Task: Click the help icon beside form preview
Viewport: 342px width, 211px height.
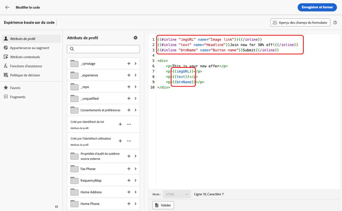Action: tap(335, 22)
